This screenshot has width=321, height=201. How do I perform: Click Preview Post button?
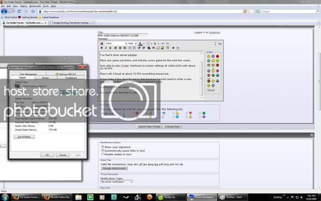tap(172, 127)
